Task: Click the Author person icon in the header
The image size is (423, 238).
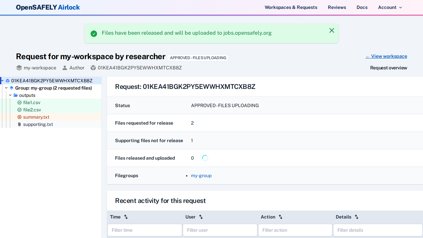Action: (65, 68)
